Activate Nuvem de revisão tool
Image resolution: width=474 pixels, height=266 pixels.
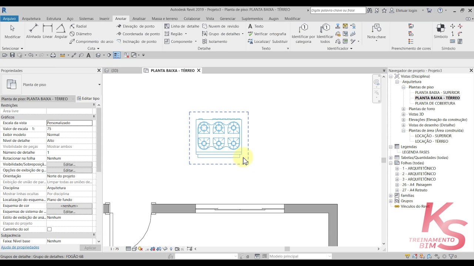(x=221, y=26)
